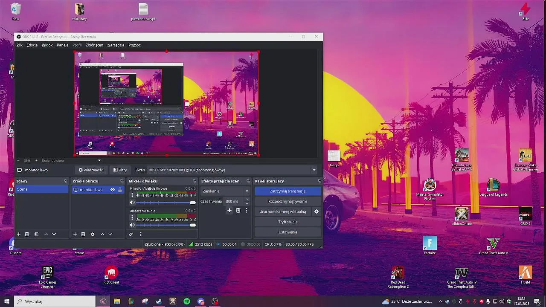Open the Plik menu
The image size is (546, 307).
pyautogui.click(x=20, y=45)
